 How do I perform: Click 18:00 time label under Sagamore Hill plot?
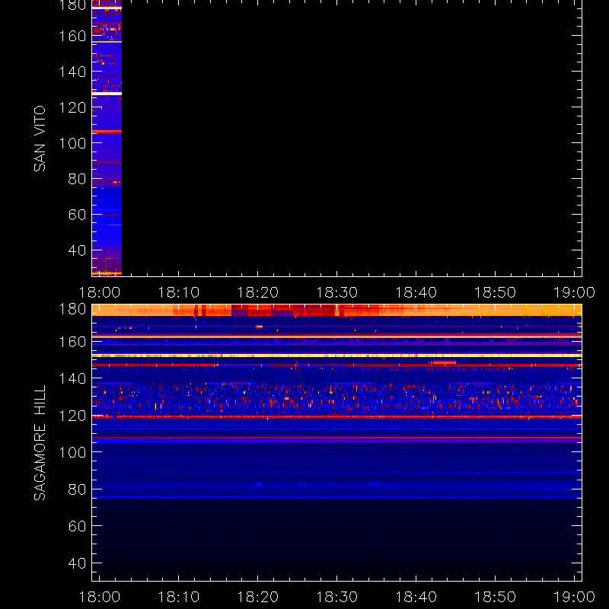[100, 597]
